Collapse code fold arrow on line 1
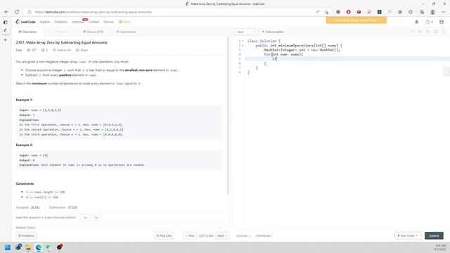 pos(243,41)
